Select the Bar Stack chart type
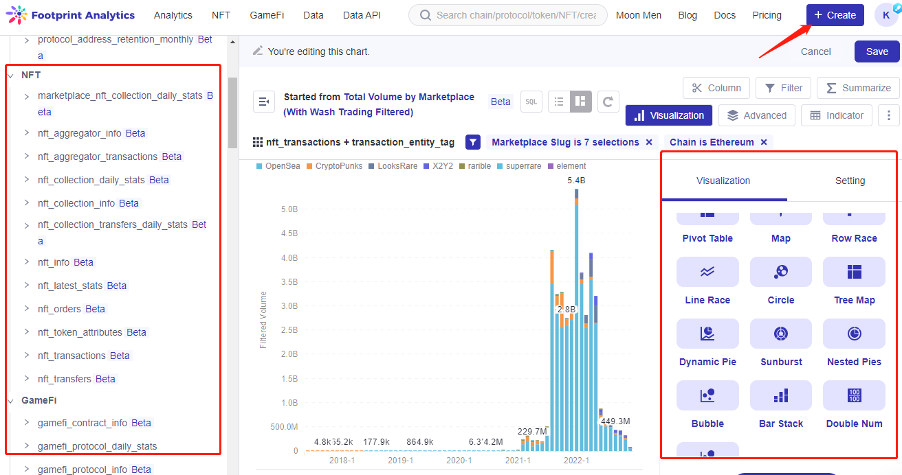Image resolution: width=902 pixels, height=475 pixels. (x=780, y=395)
